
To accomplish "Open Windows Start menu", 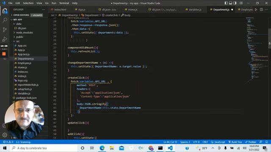I will (5, 148).
